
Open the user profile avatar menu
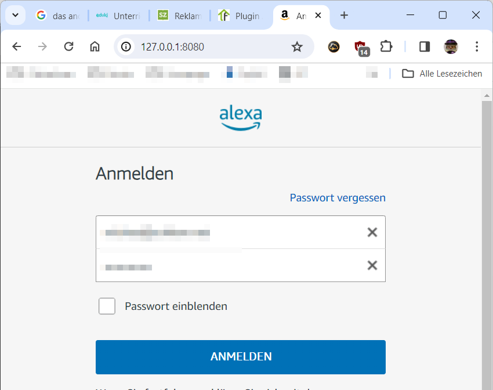(451, 47)
